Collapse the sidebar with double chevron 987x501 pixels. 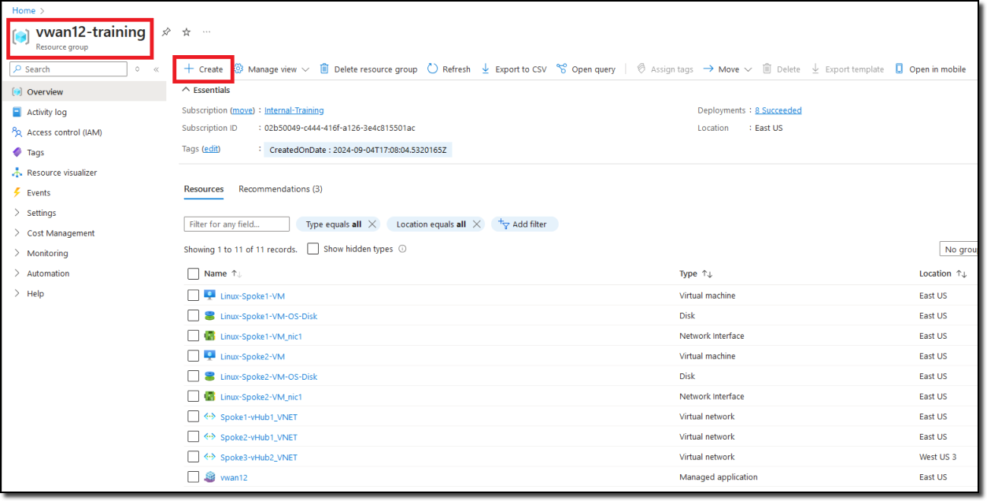[156, 69]
